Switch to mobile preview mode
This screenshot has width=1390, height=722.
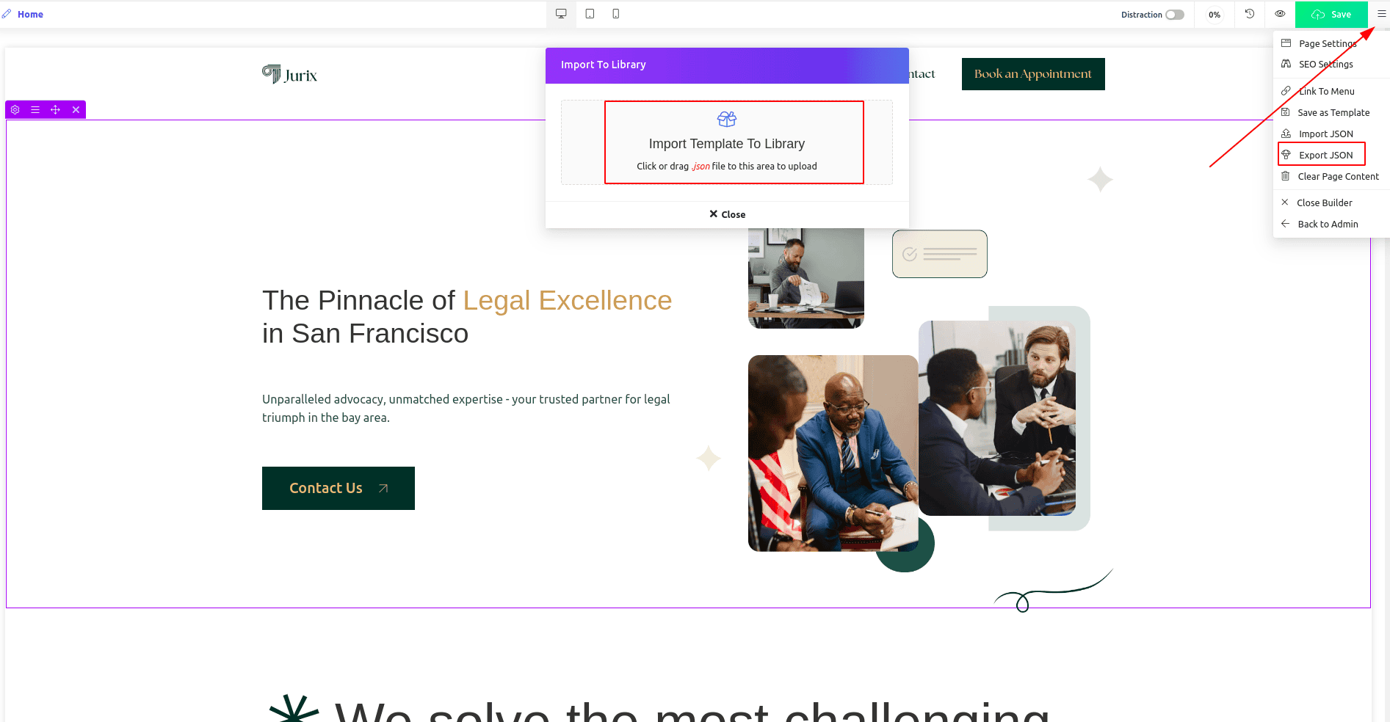(x=615, y=14)
